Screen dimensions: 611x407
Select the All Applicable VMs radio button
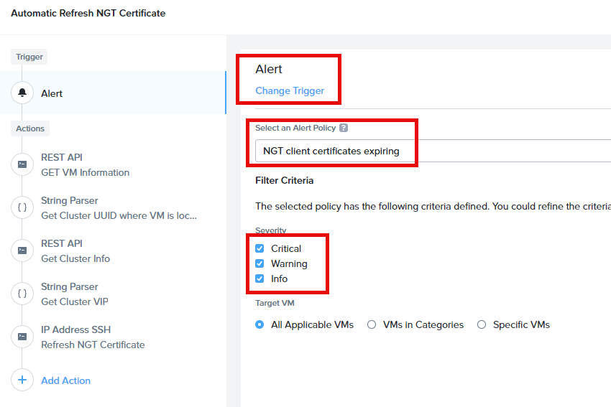[x=259, y=324]
